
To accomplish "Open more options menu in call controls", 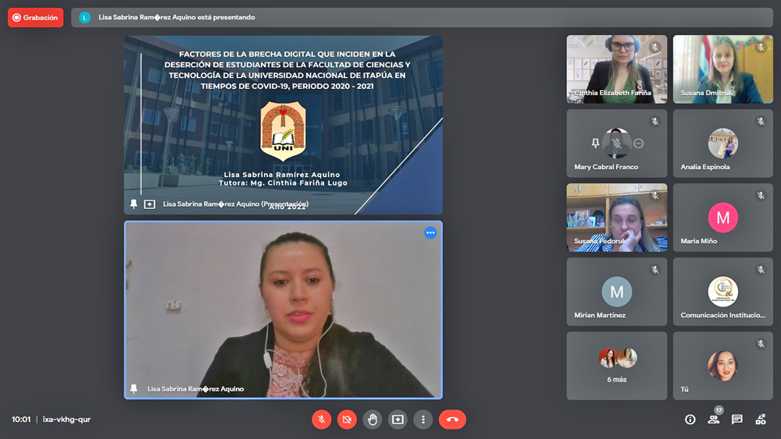I will (x=423, y=420).
